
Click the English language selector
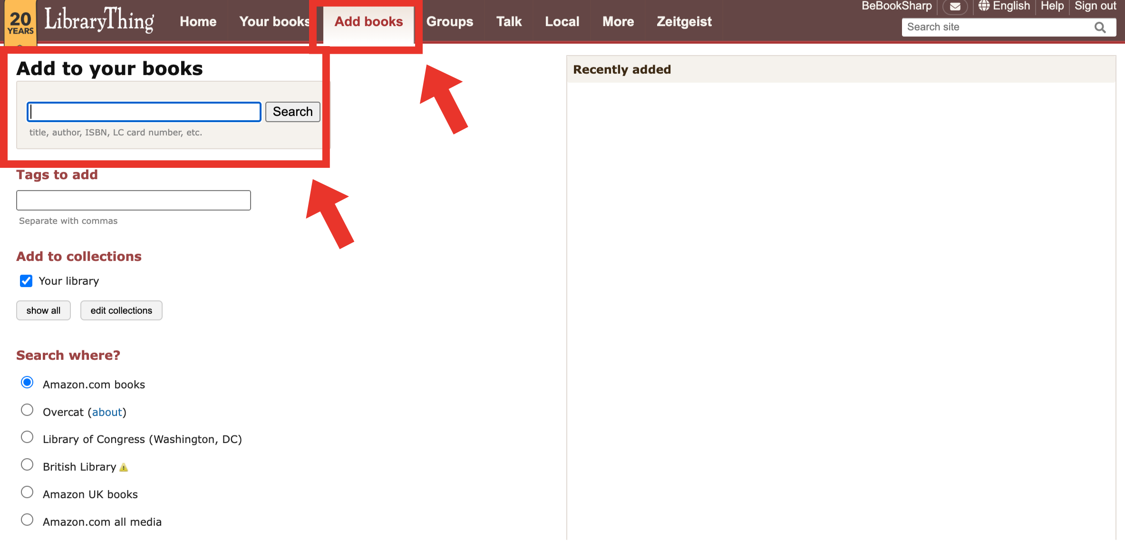coord(1011,6)
